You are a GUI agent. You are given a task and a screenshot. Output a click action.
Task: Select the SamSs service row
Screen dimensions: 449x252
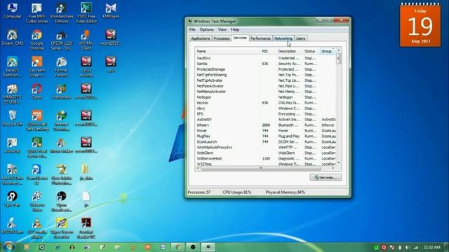pos(265,64)
